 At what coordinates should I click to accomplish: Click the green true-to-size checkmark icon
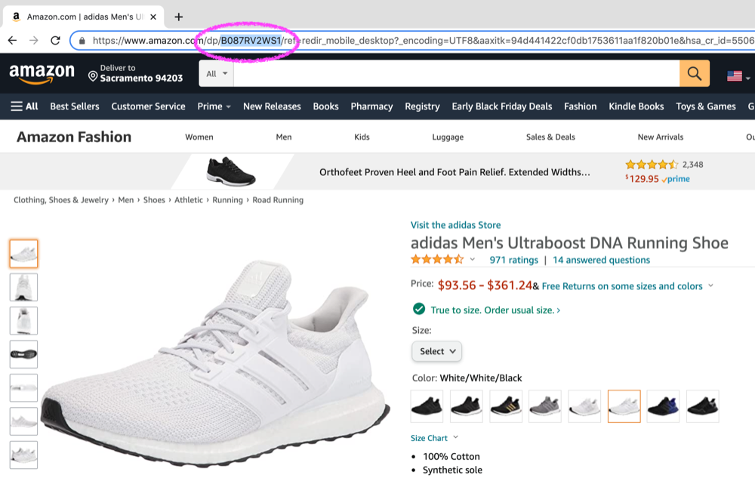coord(419,309)
